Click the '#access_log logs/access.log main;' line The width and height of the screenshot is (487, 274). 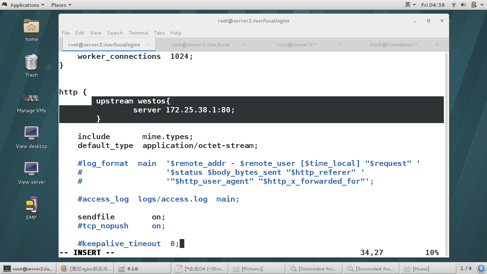(158, 199)
